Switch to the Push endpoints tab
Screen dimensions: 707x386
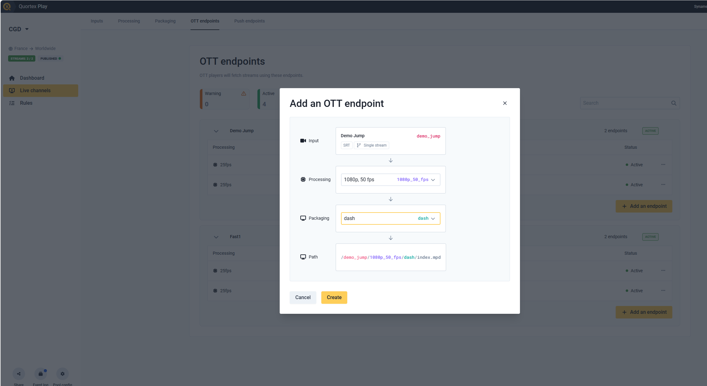click(x=249, y=21)
